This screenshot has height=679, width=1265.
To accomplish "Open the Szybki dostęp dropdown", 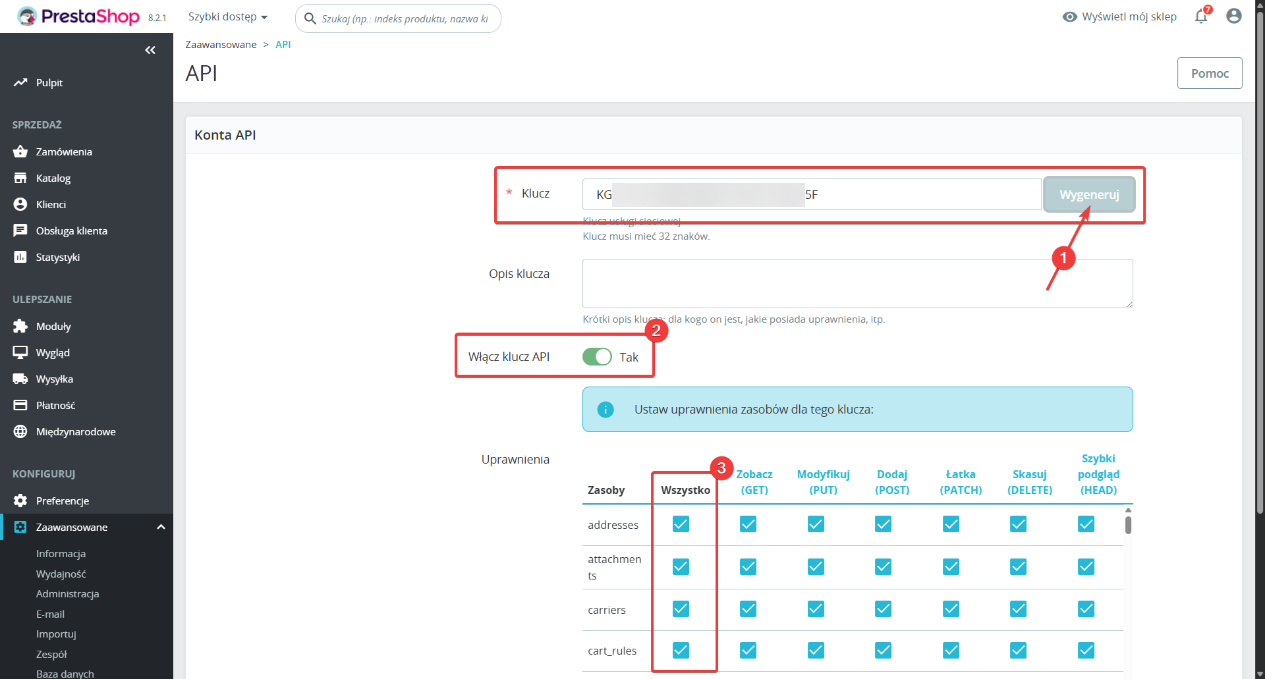I will click(227, 16).
